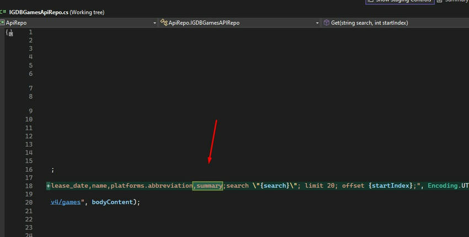Click platforms.abbreviation text on line 18
Image resolution: width=469 pixels, height=237 pixels.
pos(152,185)
